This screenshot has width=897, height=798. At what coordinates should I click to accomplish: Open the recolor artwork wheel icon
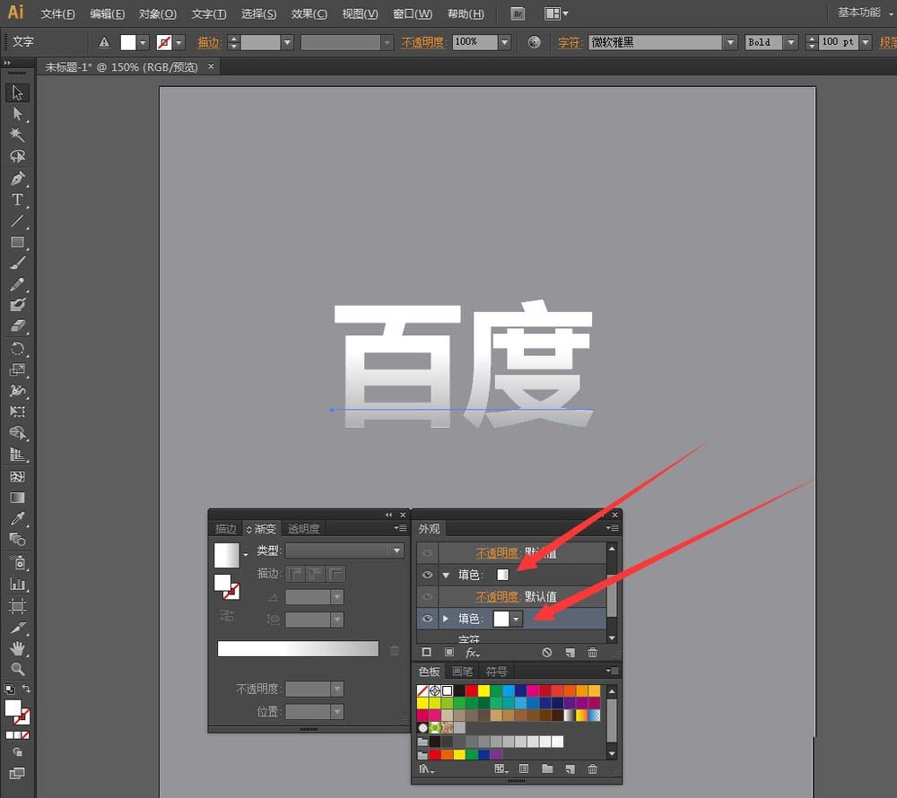pyautogui.click(x=534, y=42)
